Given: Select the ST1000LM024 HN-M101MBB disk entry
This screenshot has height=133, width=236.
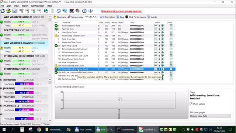Looking at the screenshot, I should (24, 60).
